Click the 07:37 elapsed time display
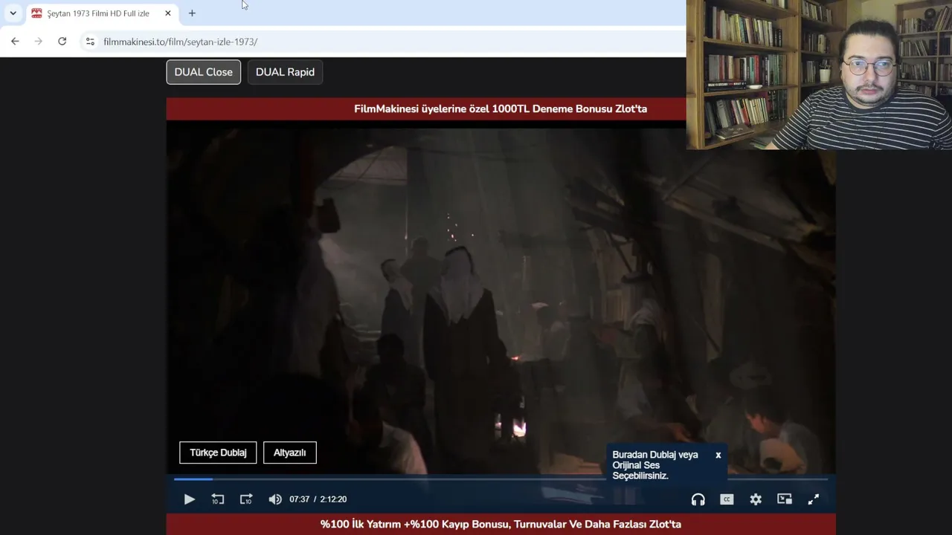This screenshot has height=535, width=952. click(299, 499)
